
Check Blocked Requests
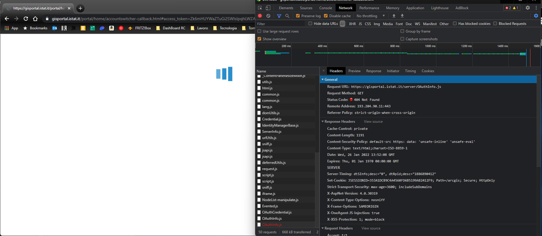(x=495, y=23)
